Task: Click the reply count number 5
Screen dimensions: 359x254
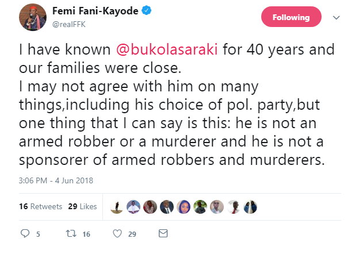Action: 37,234
